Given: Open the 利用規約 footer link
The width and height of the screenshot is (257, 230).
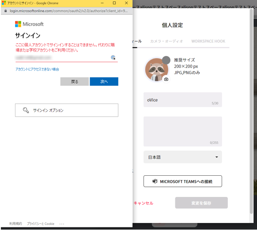Looking at the screenshot, I should pos(15,224).
